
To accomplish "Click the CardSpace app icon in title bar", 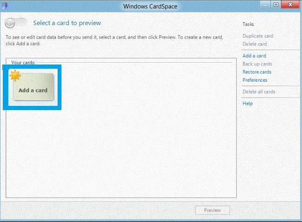I will [5, 6].
